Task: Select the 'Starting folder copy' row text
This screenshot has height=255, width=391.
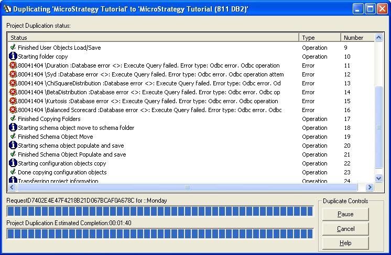Action: [x=43, y=57]
